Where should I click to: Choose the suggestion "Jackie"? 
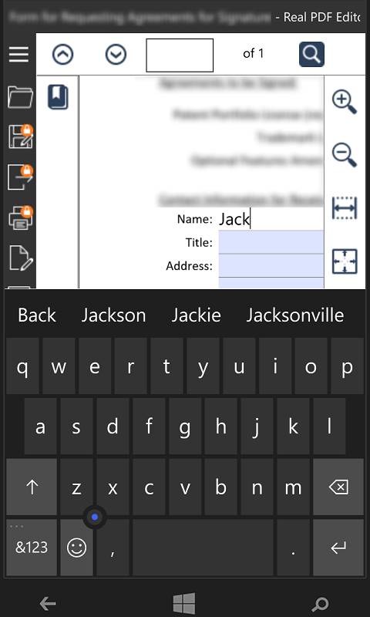(x=197, y=315)
